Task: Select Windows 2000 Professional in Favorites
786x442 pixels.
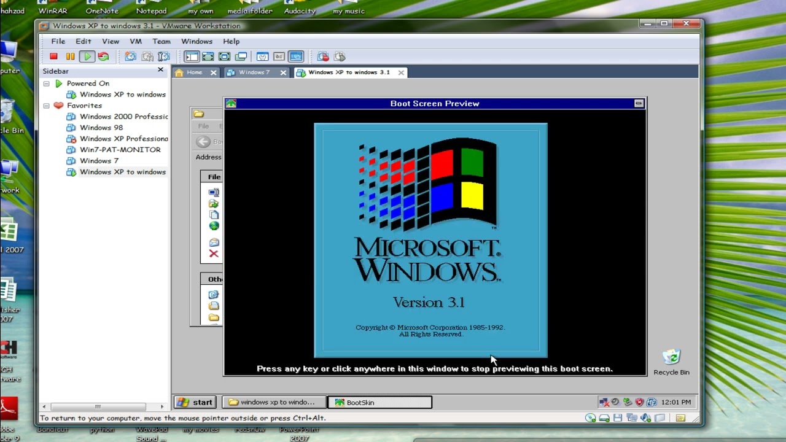Action: click(x=118, y=117)
